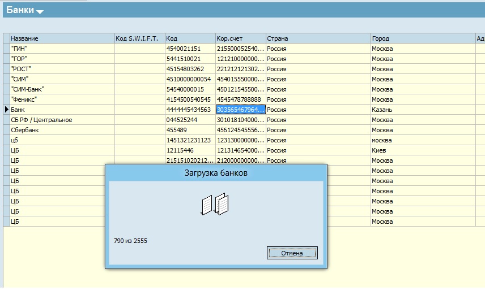Select the "ПИН" bank name cell
The width and height of the screenshot is (485, 291).
(x=62, y=49)
